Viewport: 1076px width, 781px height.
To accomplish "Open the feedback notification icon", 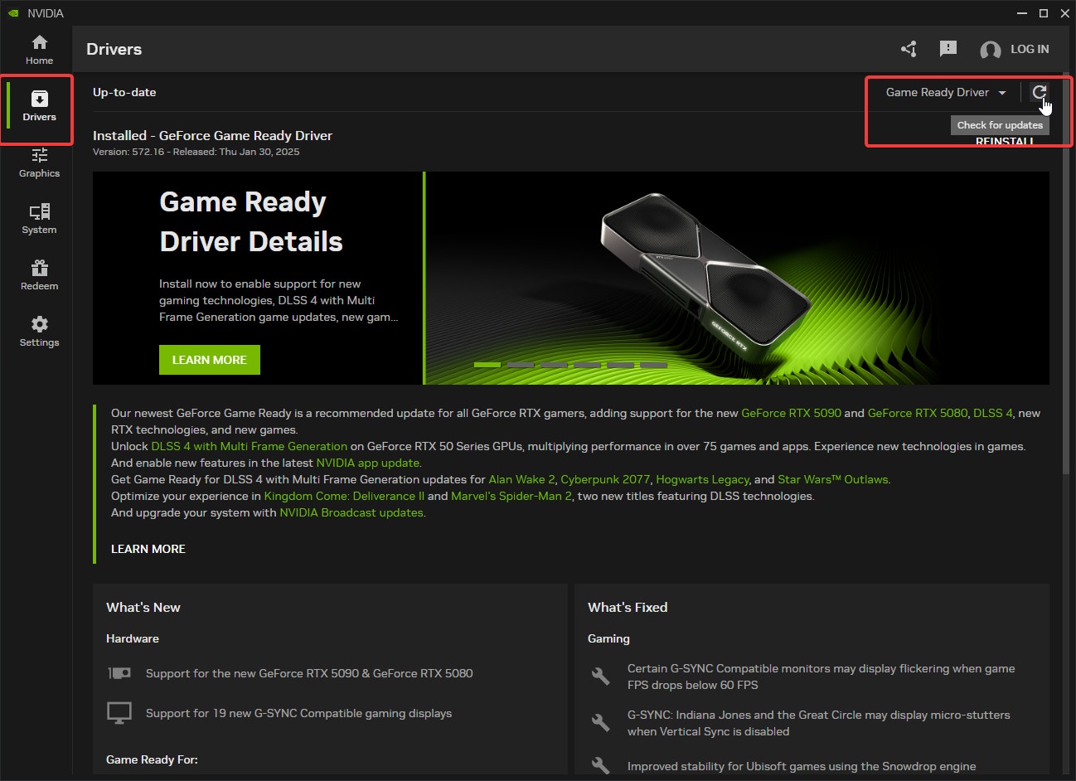I will pyautogui.click(x=948, y=49).
